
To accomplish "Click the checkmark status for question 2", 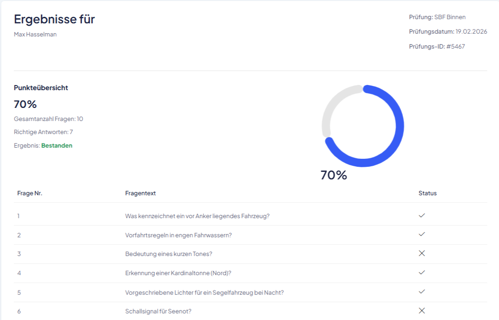I will pyautogui.click(x=422, y=235).
